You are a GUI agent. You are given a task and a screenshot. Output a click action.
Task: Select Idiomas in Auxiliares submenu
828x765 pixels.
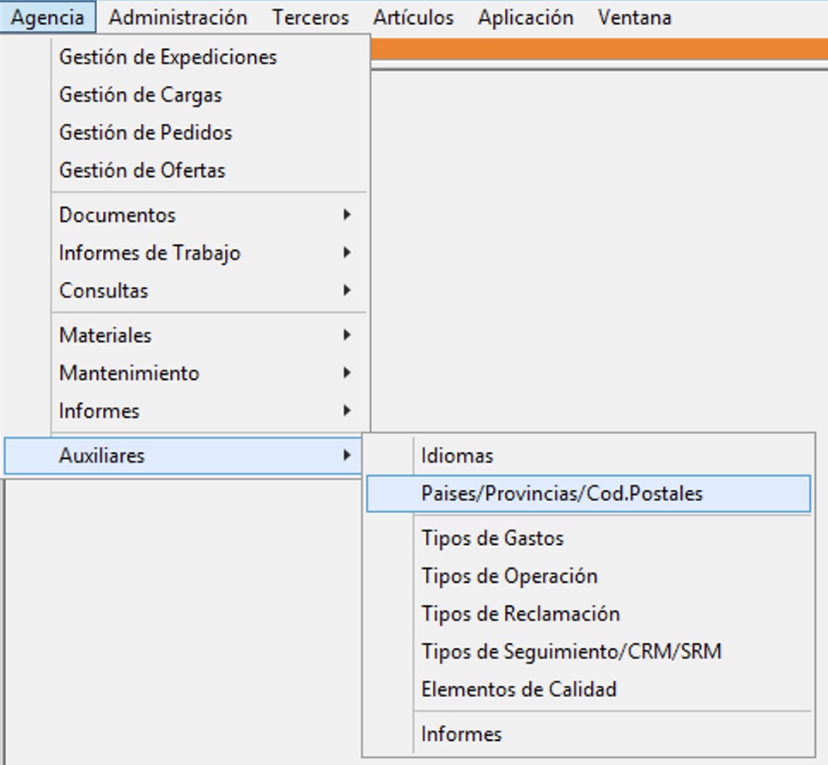pyautogui.click(x=458, y=456)
